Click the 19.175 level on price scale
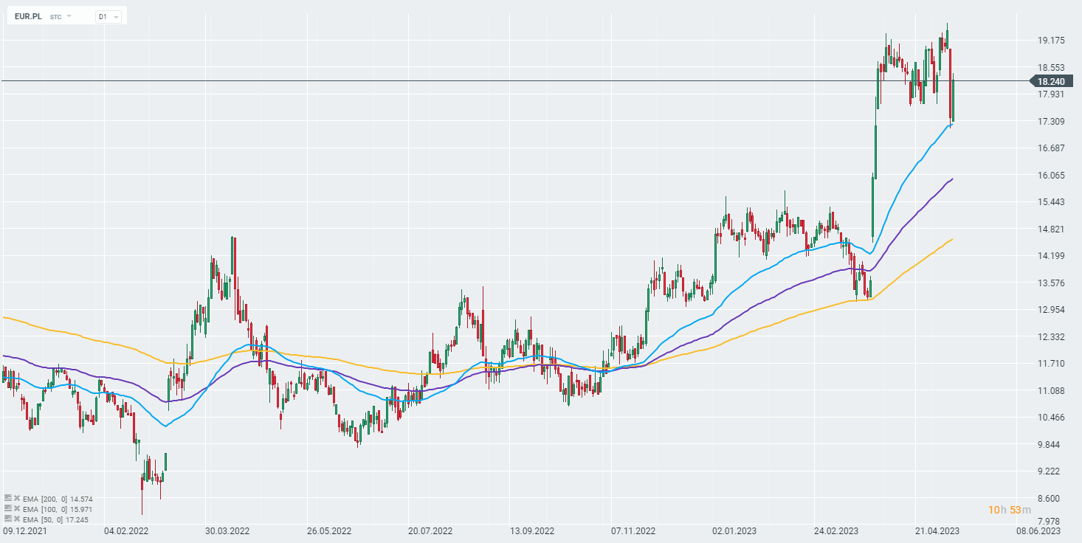Screen dimensions: 1082x543 point(1050,40)
